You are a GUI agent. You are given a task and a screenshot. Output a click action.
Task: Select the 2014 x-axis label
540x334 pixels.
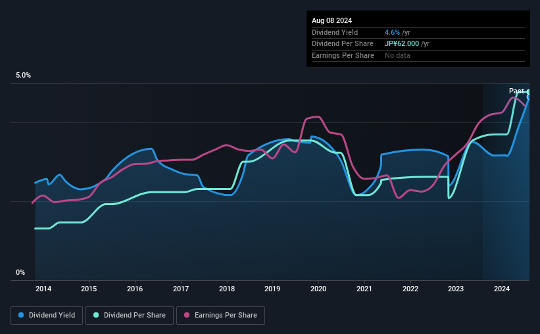click(x=43, y=288)
